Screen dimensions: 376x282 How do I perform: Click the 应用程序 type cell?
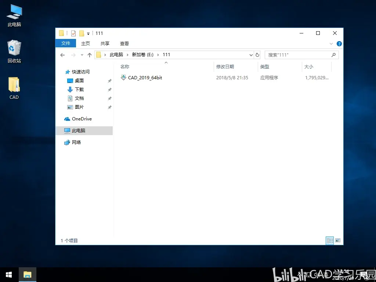tap(269, 78)
